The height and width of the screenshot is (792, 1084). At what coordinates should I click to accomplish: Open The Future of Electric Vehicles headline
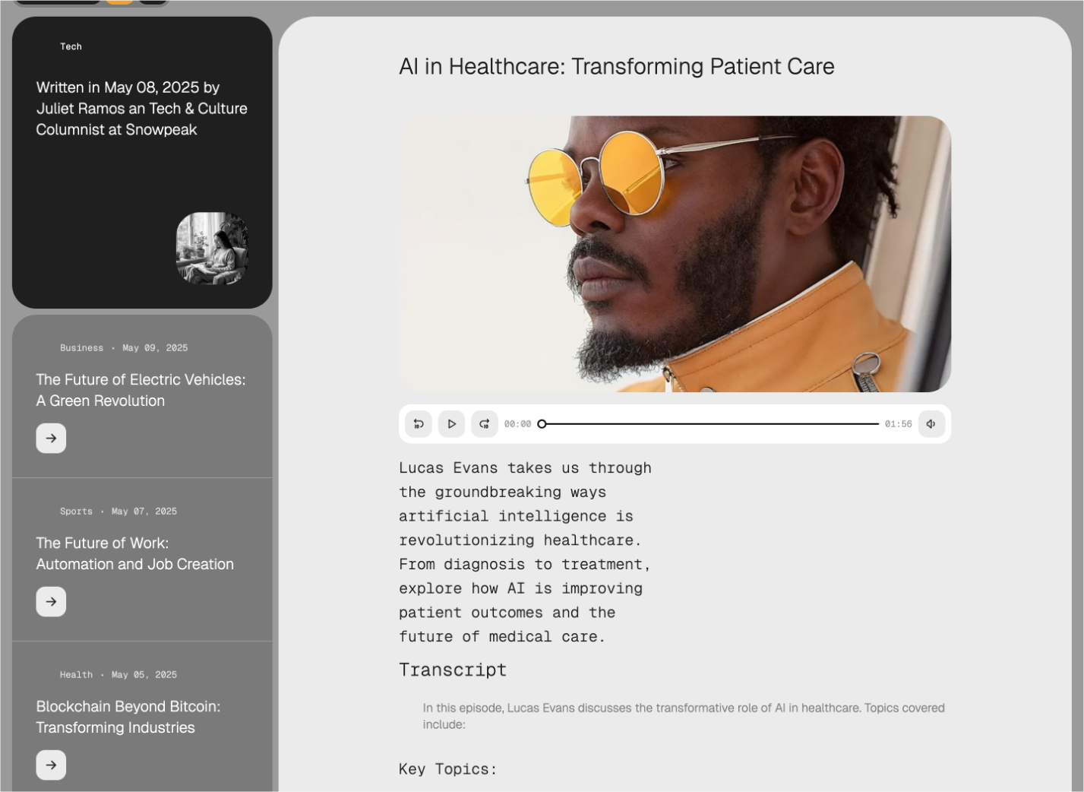tap(141, 390)
